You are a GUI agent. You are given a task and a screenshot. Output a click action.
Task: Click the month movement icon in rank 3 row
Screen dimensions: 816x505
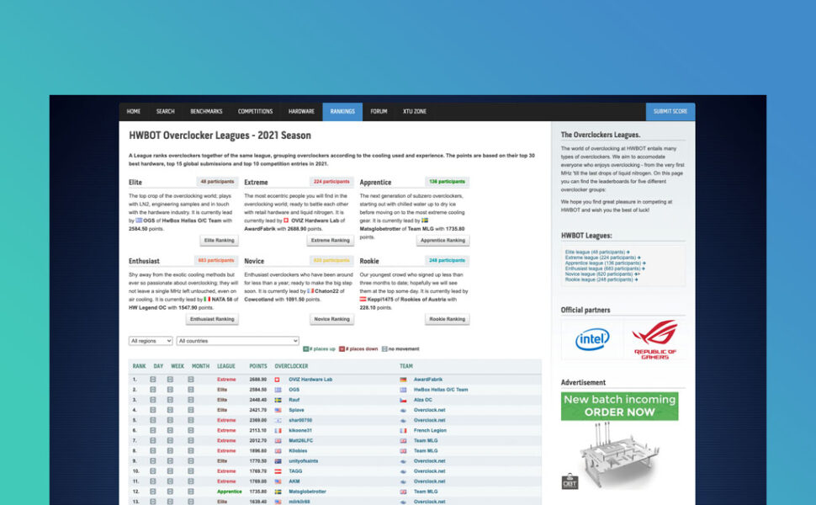(191, 400)
